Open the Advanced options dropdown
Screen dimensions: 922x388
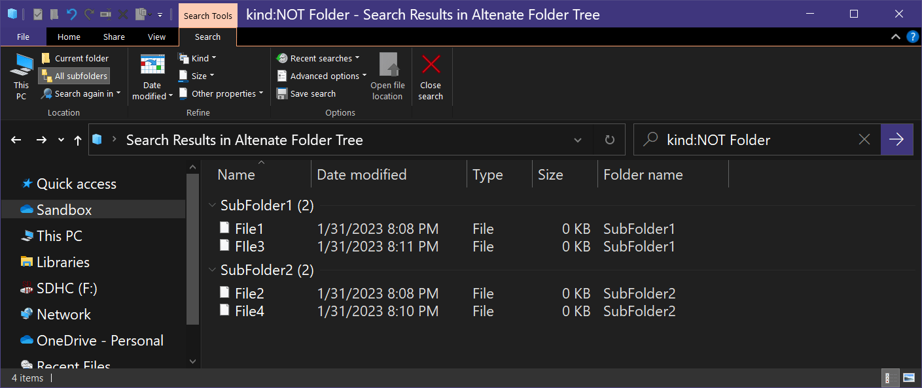pyautogui.click(x=322, y=76)
